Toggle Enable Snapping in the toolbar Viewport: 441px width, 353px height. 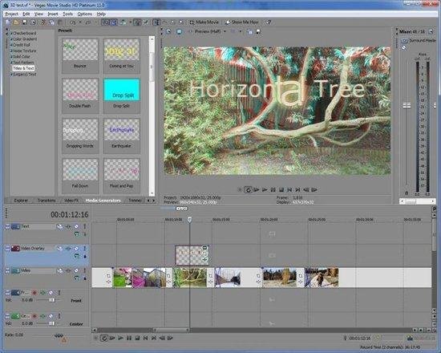(106, 22)
